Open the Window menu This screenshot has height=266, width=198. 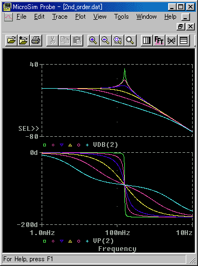[x=147, y=17]
